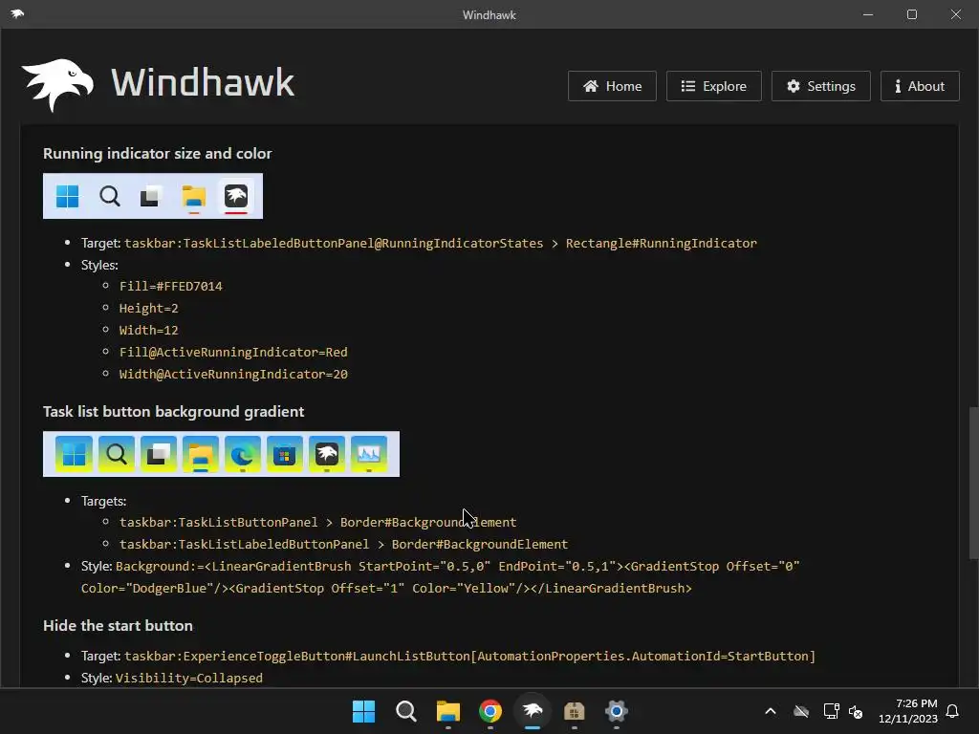Click 'taskbar:TaskListLabeledButtonPanel > Border#BackgroundElement' text
The image size is (979, 734).
click(343, 544)
